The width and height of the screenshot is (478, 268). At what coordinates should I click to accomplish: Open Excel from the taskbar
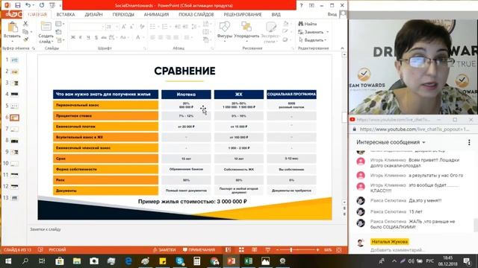click(x=249, y=261)
